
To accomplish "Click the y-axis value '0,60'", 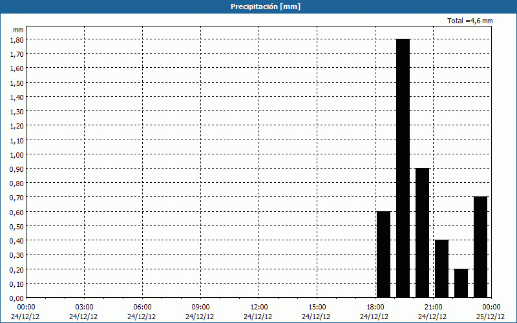I will [17, 213].
